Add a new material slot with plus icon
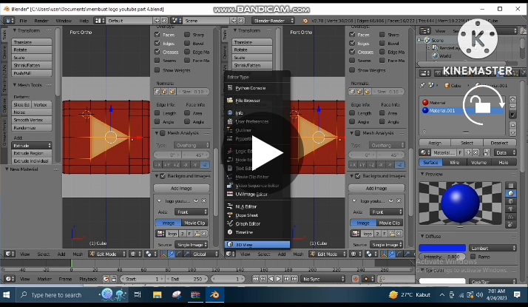528x307 pixels. [512, 99]
